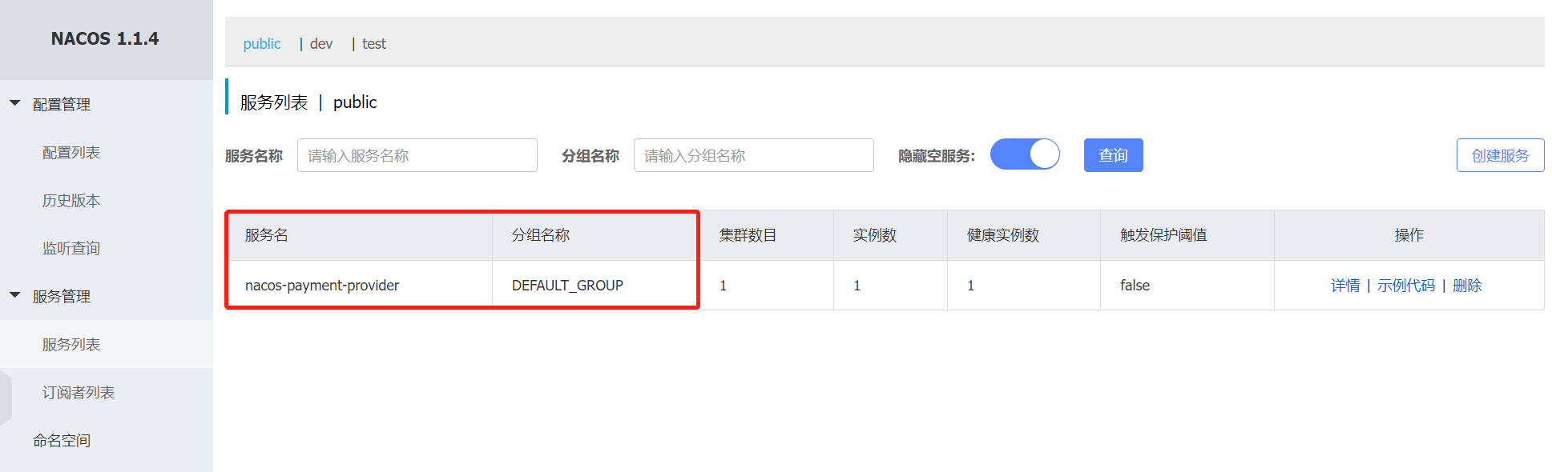Collapse the 服务管理 arrow in sidebar
Screen dimensions: 1552x472
(14, 295)
